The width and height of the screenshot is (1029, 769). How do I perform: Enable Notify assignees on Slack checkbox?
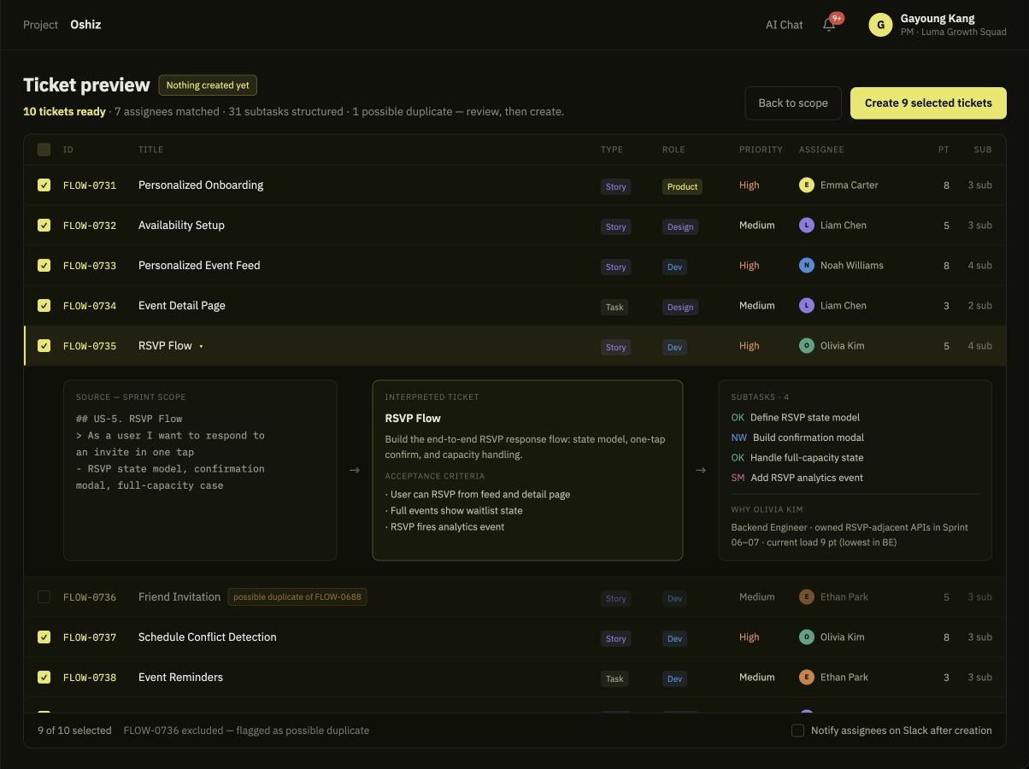click(x=797, y=731)
